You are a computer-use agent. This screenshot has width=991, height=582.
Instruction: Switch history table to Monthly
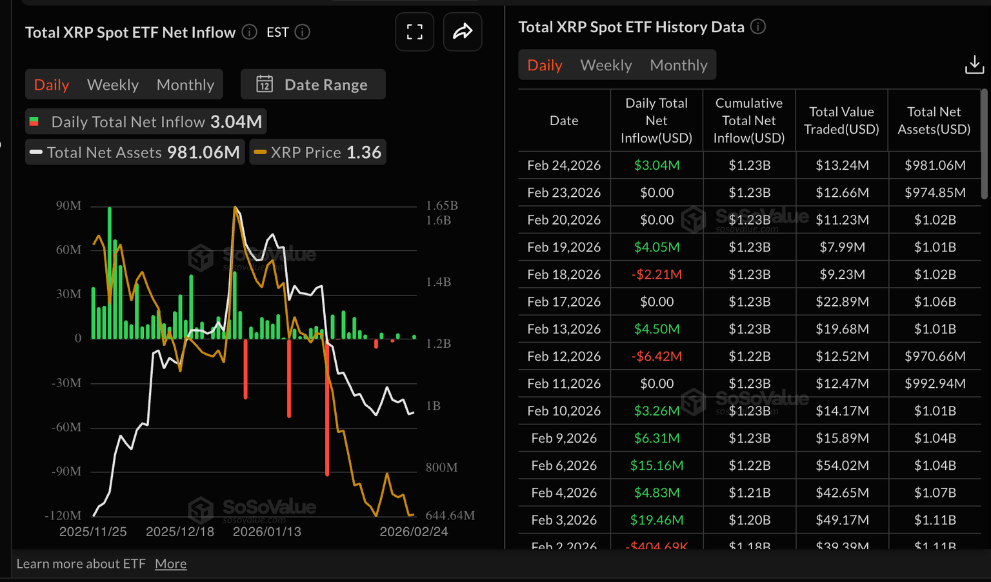tap(678, 65)
